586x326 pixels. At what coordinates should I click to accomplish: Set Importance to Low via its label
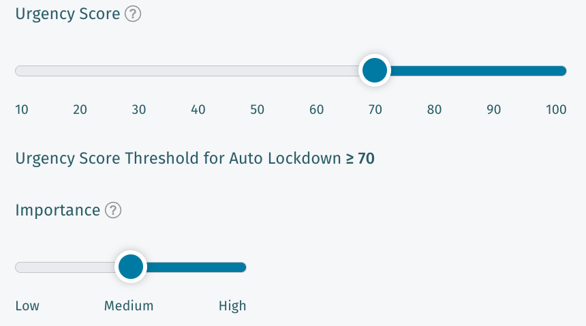coord(27,306)
